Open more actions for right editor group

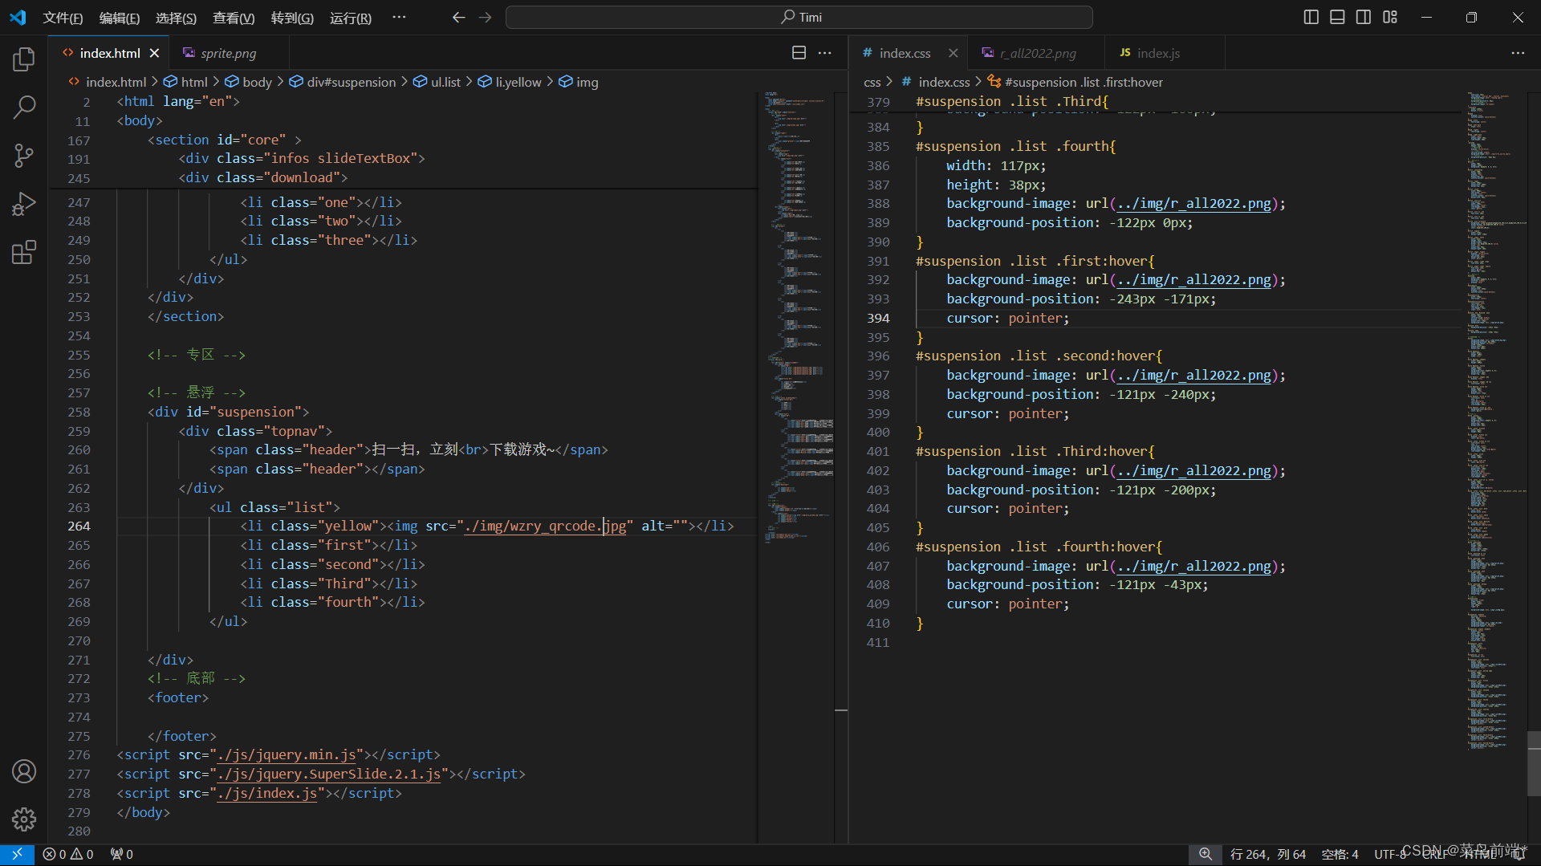[x=1518, y=53]
